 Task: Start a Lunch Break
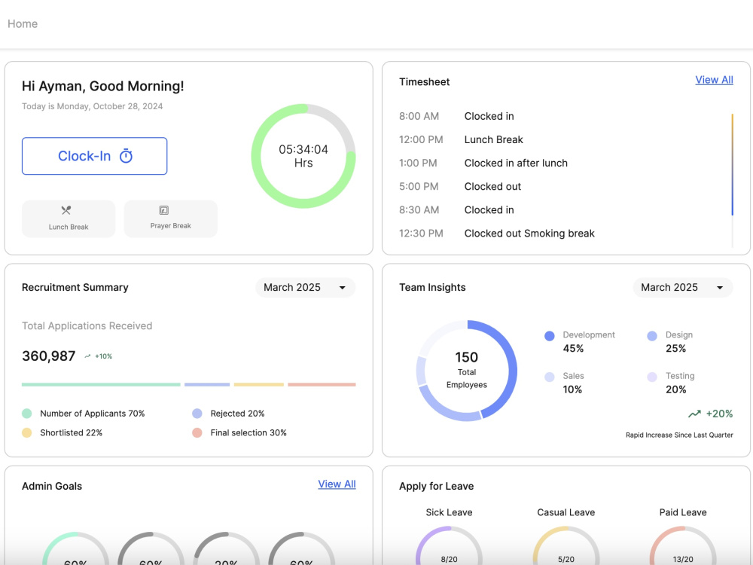coord(69,218)
